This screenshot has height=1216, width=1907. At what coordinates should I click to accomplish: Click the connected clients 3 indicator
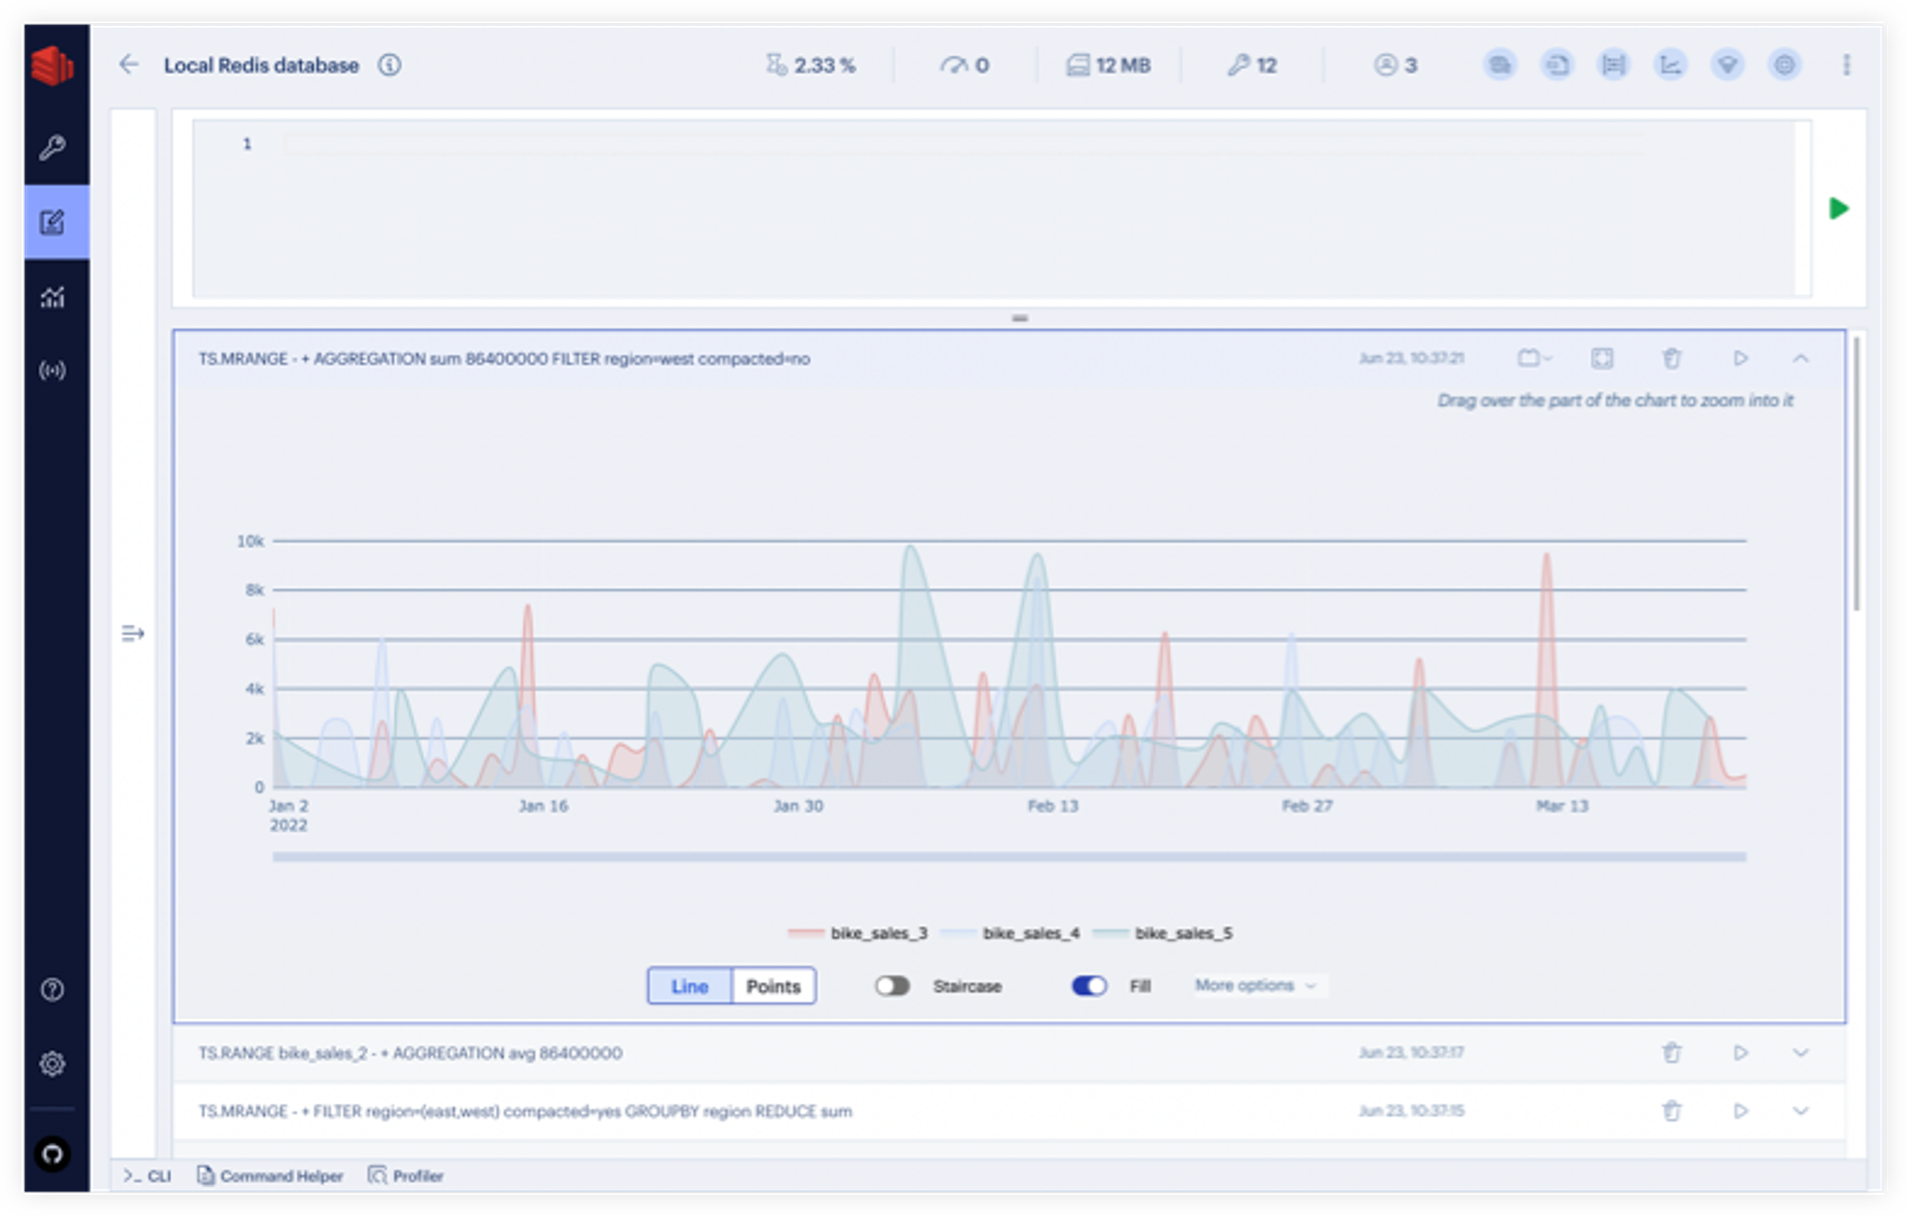pos(1395,65)
